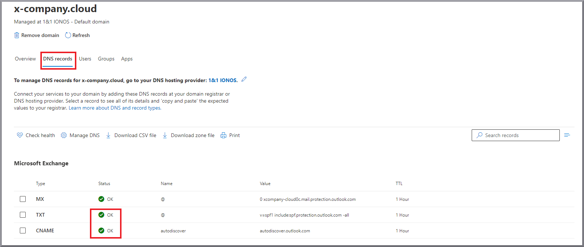Click Download CSV file text
The image size is (584, 247).
tap(135, 135)
